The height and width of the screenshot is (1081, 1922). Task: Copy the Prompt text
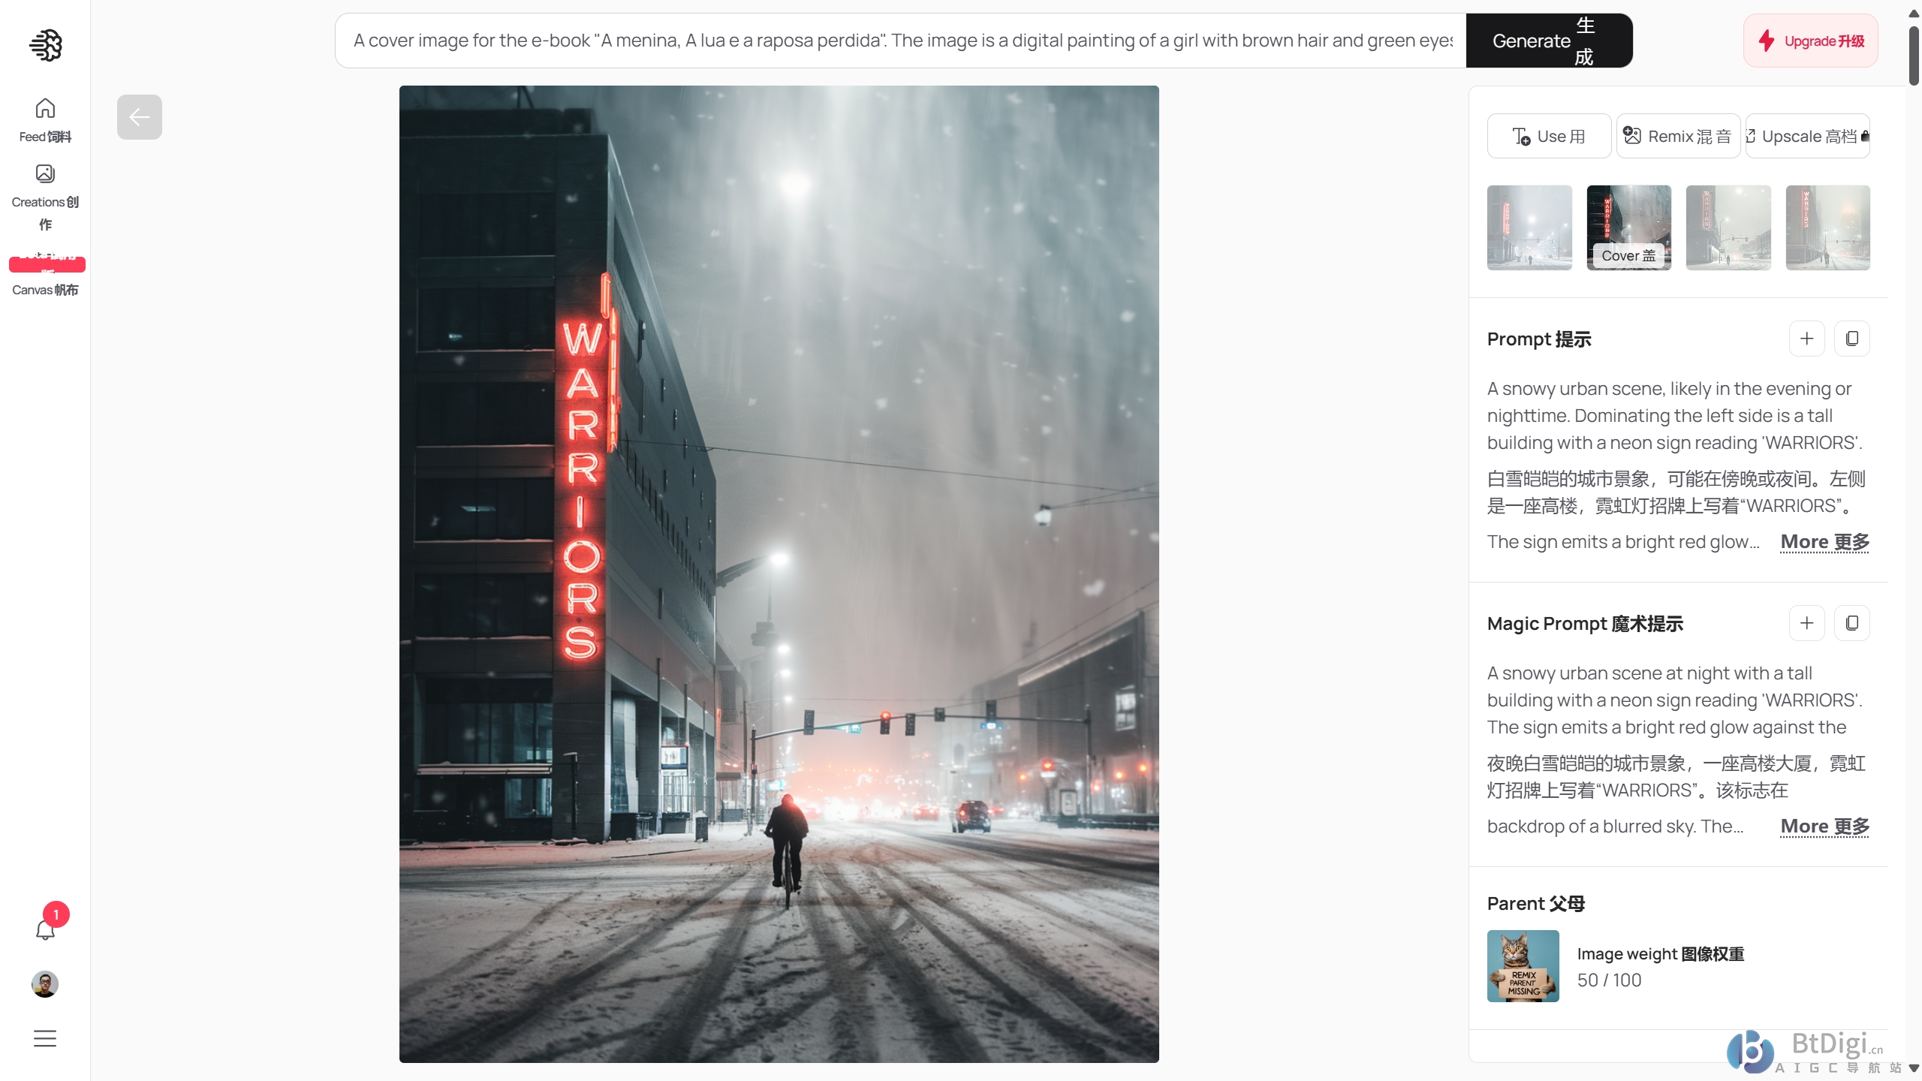click(1851, 339)
